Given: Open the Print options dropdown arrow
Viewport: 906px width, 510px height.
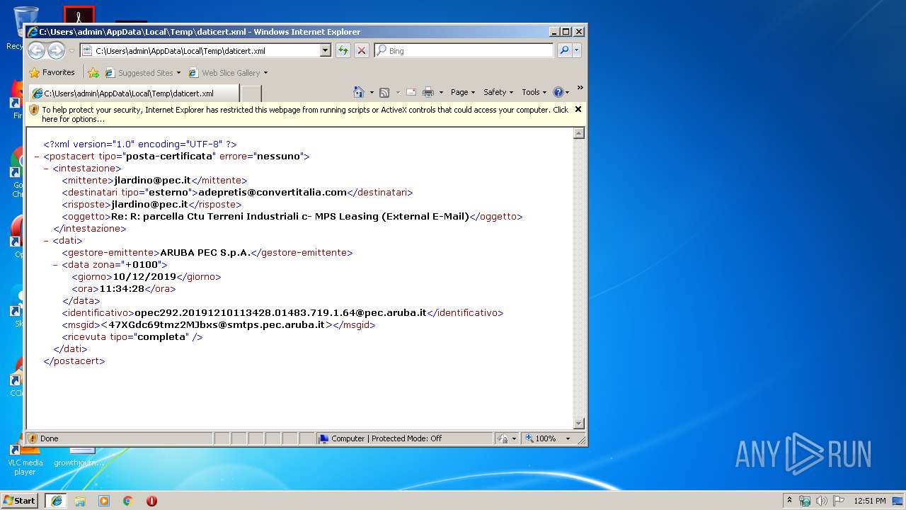Looking at the screenshot, I should pyautogui.click(x=441, y=93).
